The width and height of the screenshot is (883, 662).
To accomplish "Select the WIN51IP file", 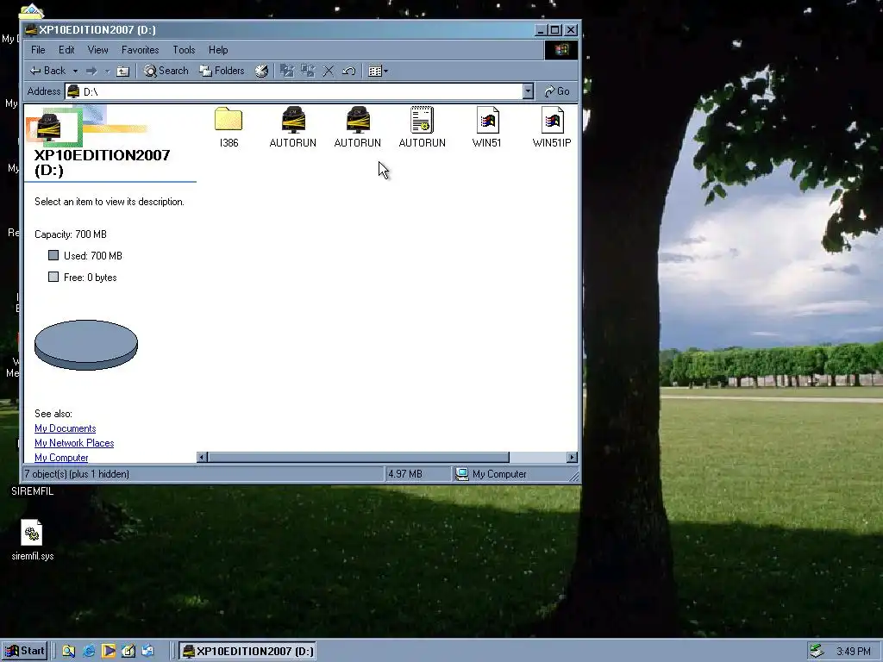I will [552, 128].
